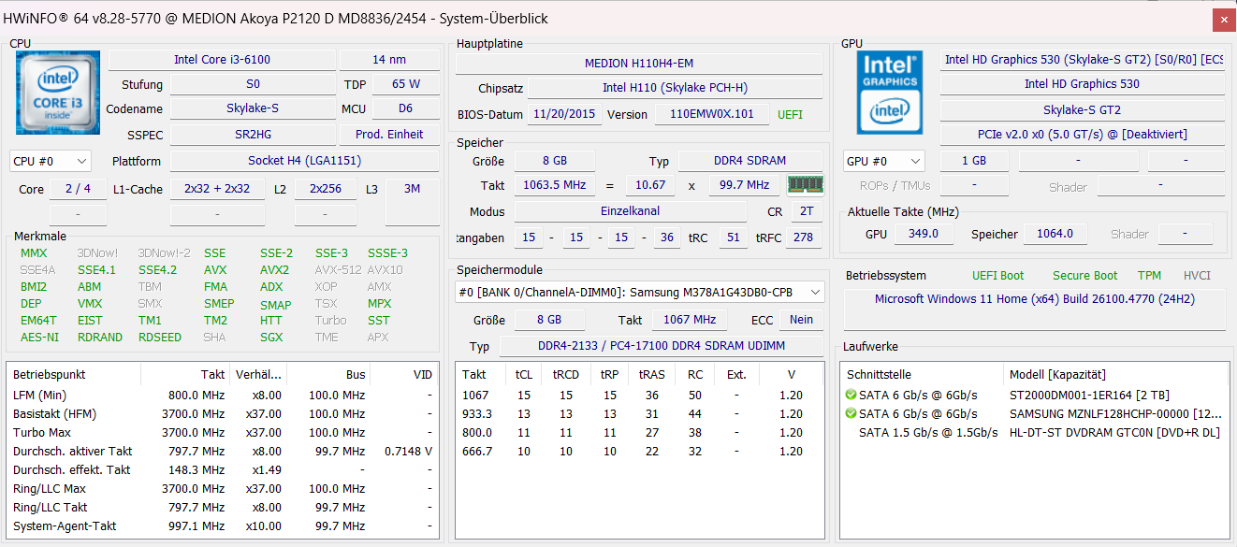The height and width of the screenshot is (547, 1237).
Task: Click the GPU memory 1 GB field
Action: coord(974,161)
